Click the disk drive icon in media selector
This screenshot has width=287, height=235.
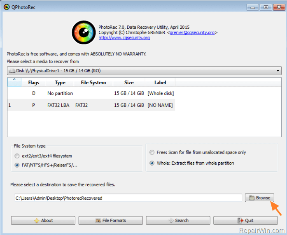pyautogui.click(x=12, y=71)
